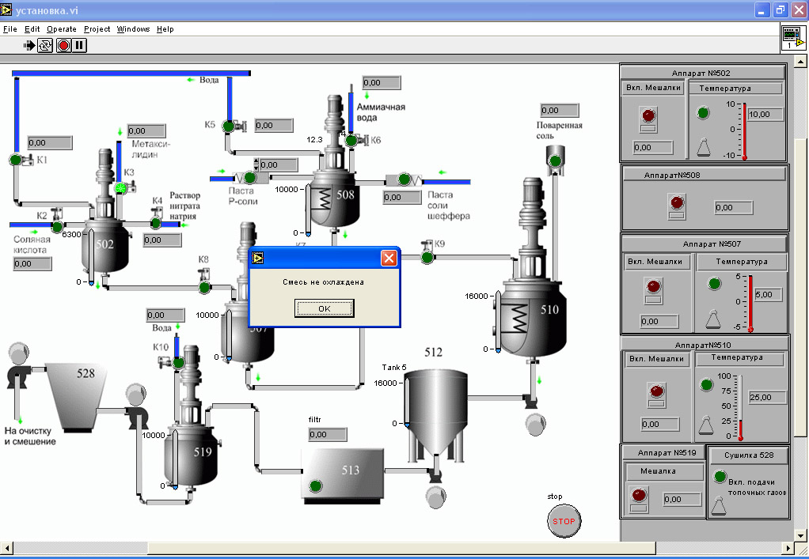Image resolution: width=809 pixels, height=559 pixels.
Task: Toggle temperature LED in Аппарат №502
Action: [x=703, y=113]
